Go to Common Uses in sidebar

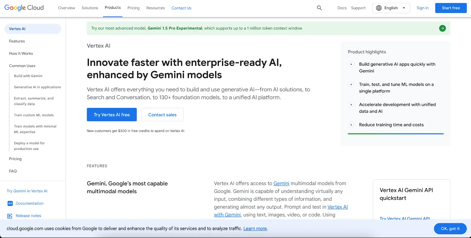point(22,66)
